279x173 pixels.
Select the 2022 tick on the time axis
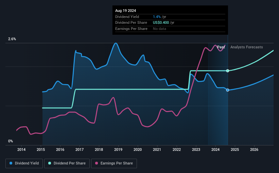176,150
